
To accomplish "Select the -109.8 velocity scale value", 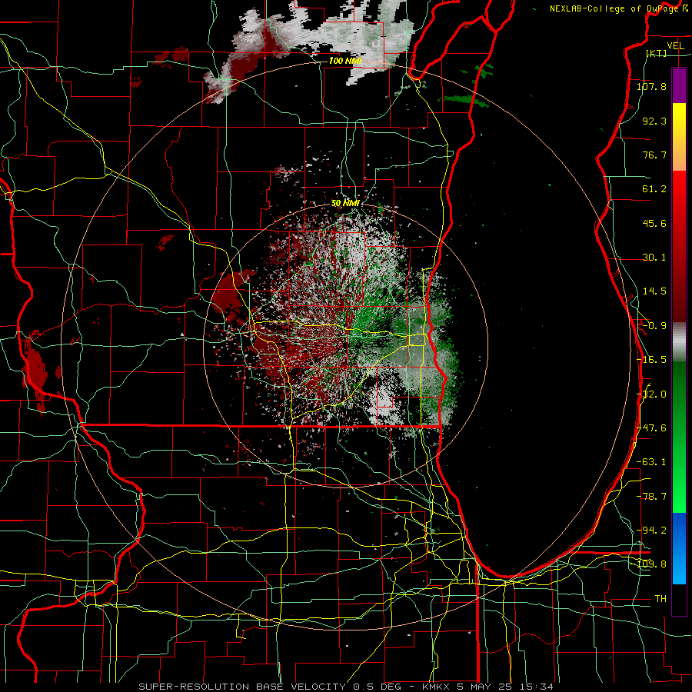I will [651, 564].
